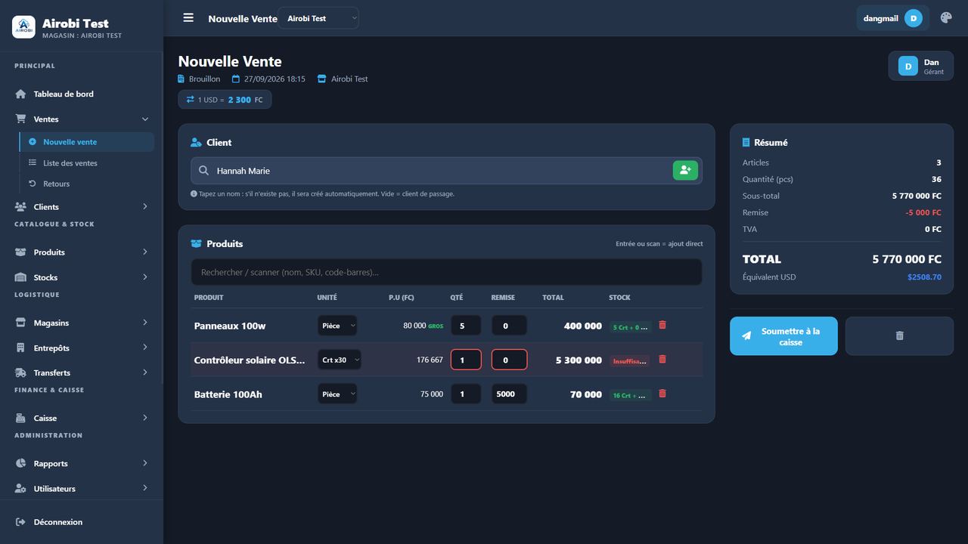Click quantity field for Panneaux 100w
The image size is (968, 544).
466,326
